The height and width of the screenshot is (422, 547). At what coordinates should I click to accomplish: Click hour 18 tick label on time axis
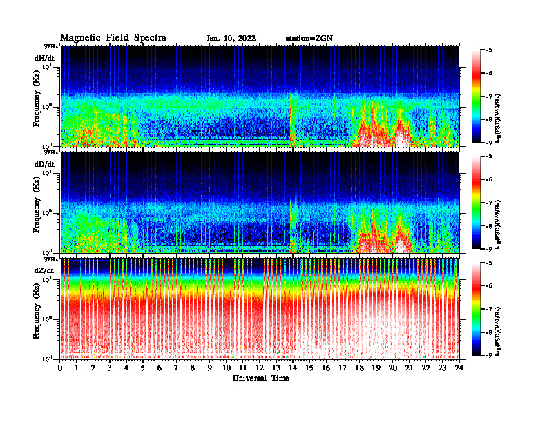coord(359,368)
